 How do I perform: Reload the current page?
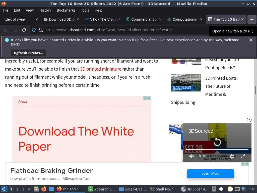pos(24,30)
